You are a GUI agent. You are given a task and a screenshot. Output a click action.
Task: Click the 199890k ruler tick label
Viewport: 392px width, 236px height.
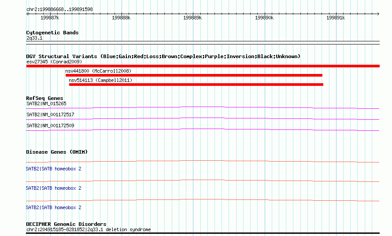264,18
